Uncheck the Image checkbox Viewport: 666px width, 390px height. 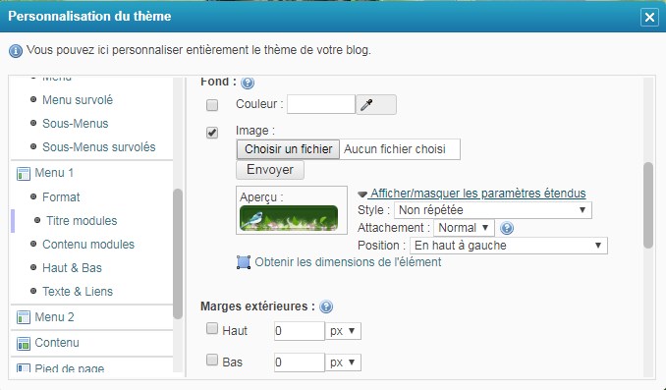pos(212,133)
